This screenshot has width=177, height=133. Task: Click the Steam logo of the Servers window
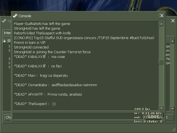4,21
